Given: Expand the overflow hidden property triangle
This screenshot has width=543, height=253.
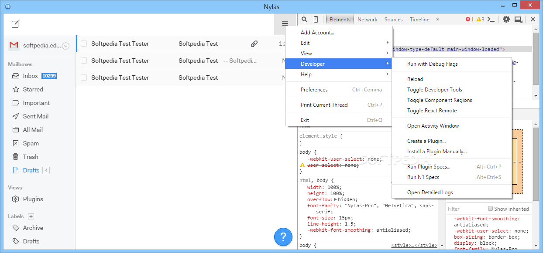Looking at the screenshot, I should 335,199.
